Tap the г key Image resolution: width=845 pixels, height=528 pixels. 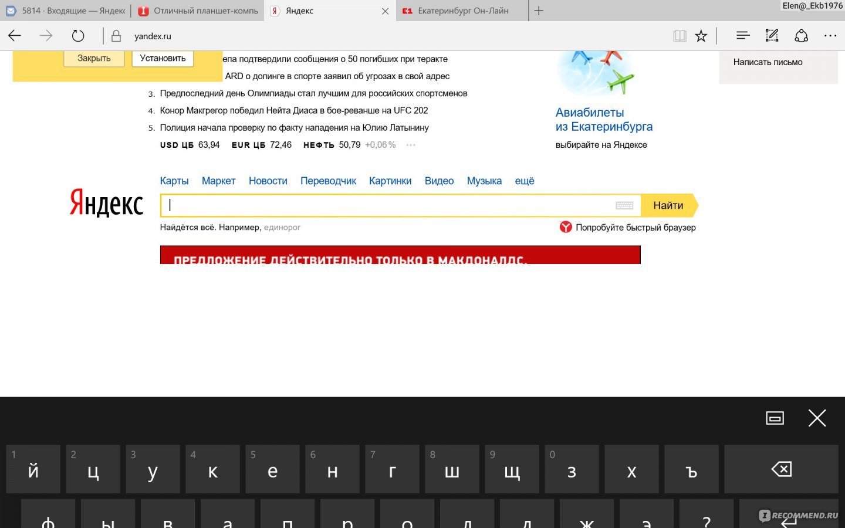(393, 469)
